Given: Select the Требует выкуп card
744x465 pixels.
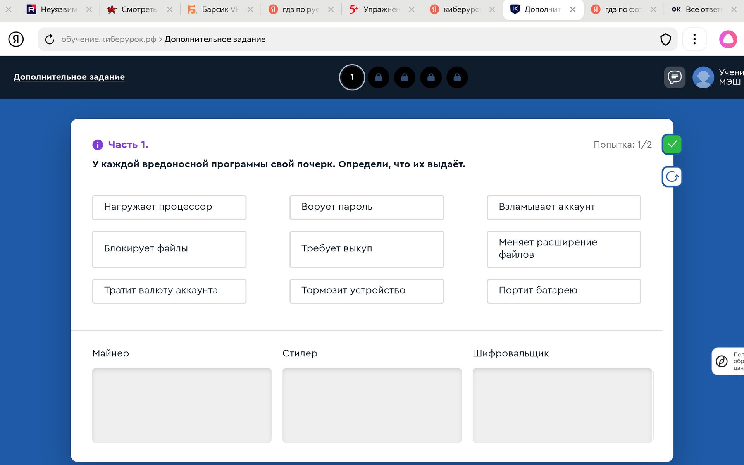Looking at the screenshot, I should (367, 249).
